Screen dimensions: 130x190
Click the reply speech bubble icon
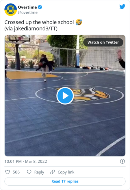(x=29, y=172)
